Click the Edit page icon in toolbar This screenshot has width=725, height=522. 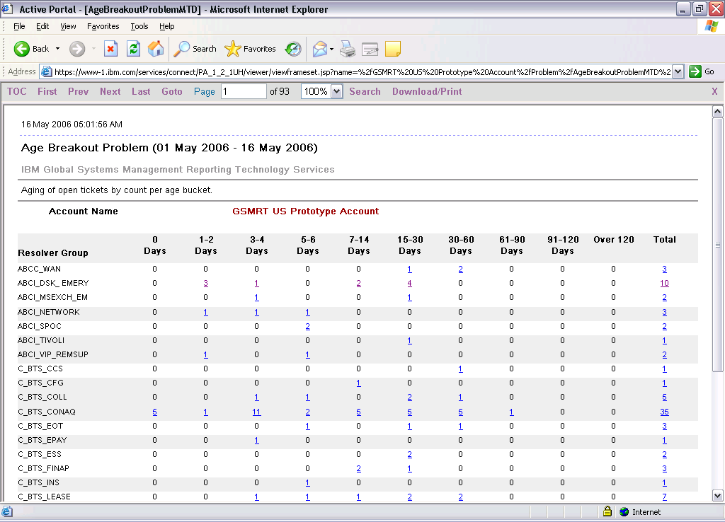click(x=370, y=49)
